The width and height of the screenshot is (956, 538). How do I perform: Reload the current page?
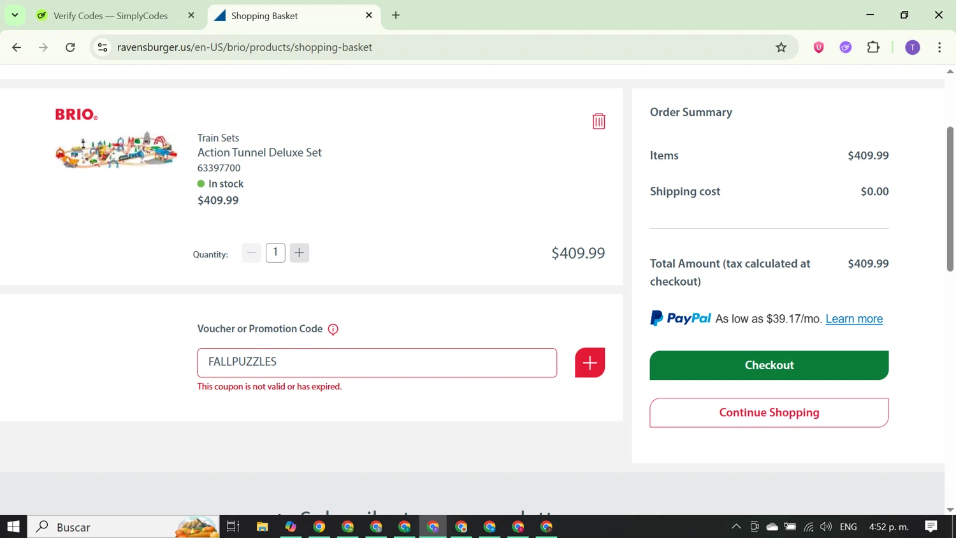click(x=70, y=47)
